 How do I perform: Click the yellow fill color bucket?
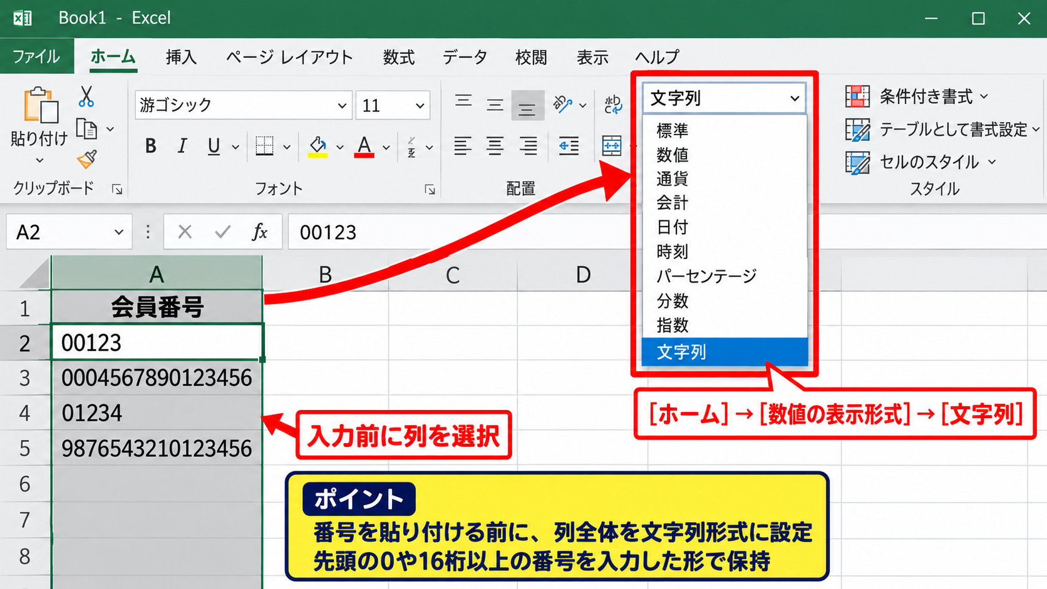pyautogui.click(x=317, y=146)
